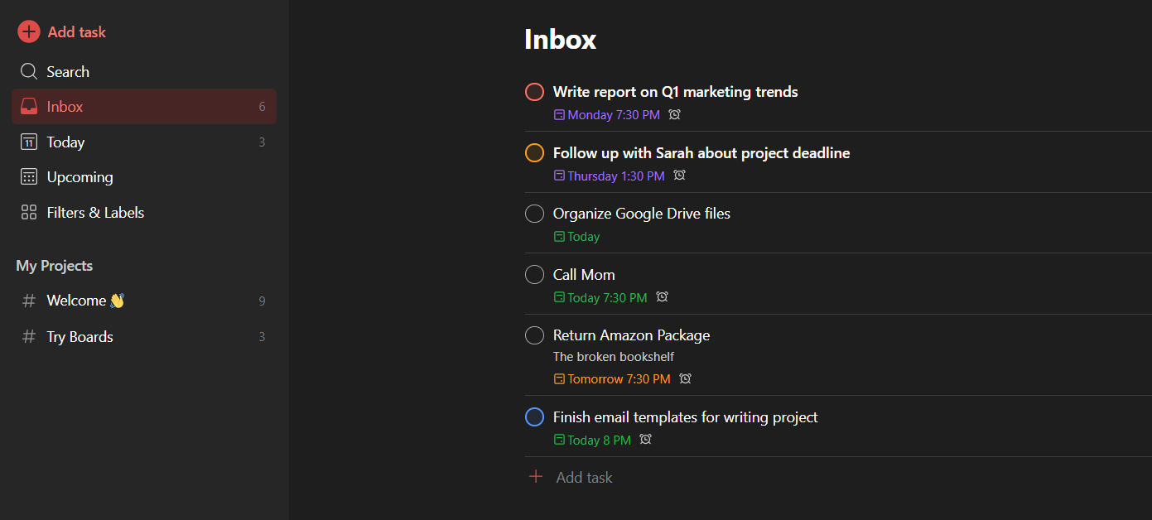Screen dimensions: 1152x520
Task: Mark Write report on Q1 marketing trends complete
Action: tap(534, 91)
